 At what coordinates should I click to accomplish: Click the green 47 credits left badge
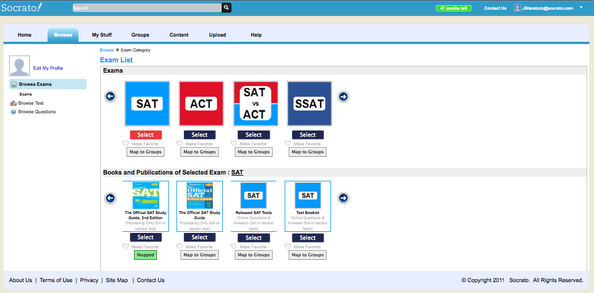pos(454,8)
